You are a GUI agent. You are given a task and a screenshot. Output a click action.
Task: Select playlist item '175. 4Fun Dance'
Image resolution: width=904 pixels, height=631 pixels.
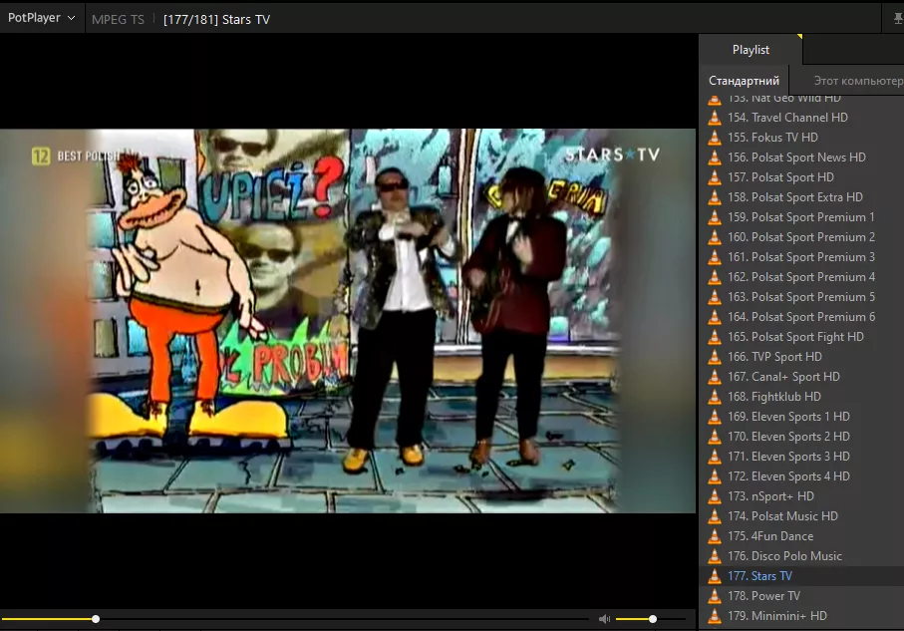click(x=801, y=536)
